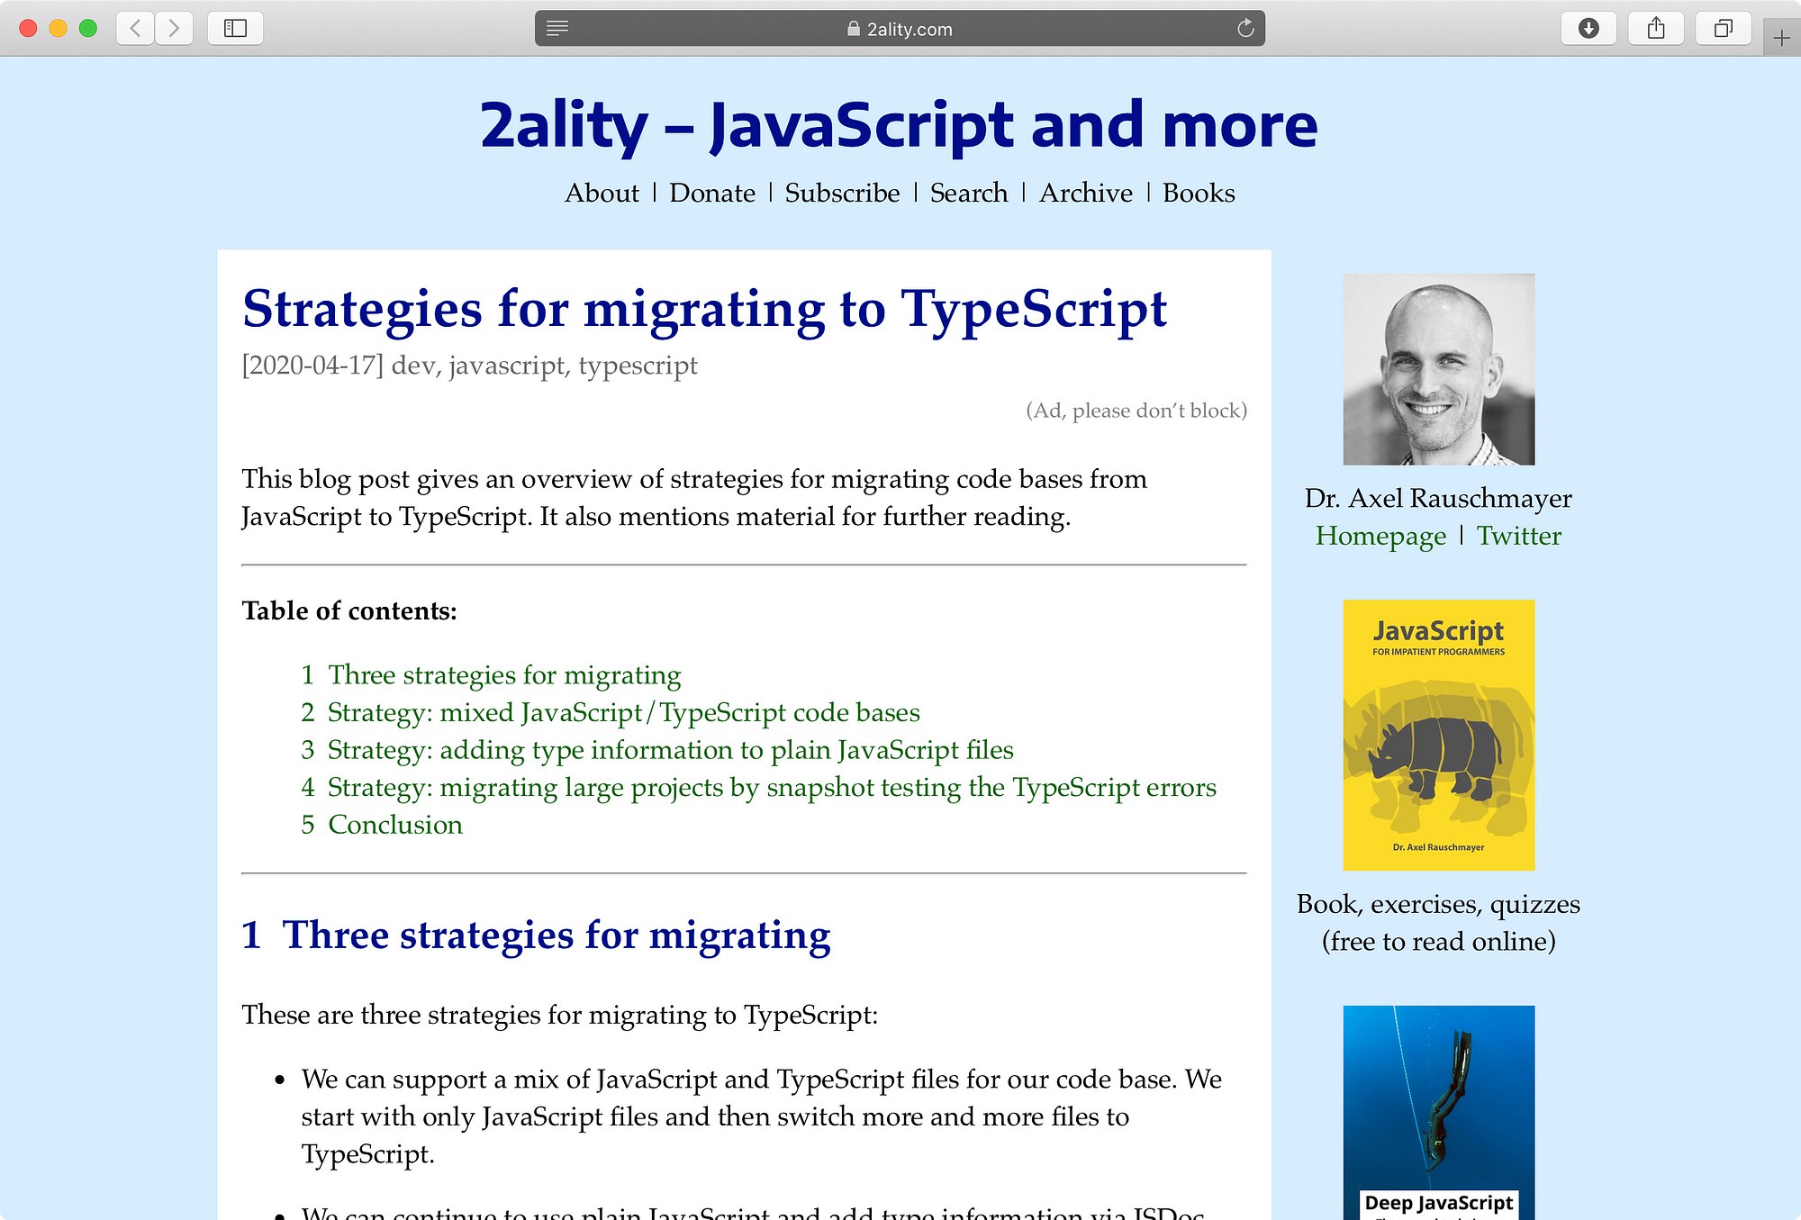Open Reader view icon in address bar

pos(557,29)
